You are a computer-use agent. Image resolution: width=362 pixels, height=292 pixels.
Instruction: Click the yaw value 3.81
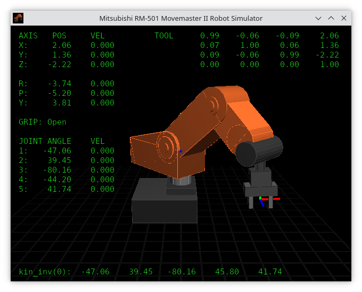pyautogui.click(x=62, y=103)
